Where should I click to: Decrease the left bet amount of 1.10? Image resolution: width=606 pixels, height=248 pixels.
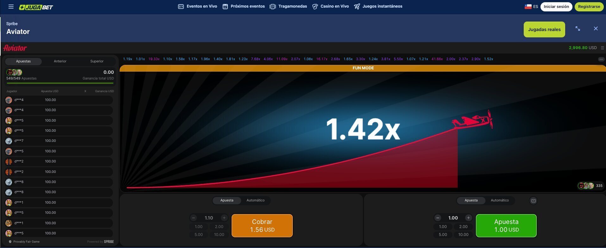(x=193, y=218)
